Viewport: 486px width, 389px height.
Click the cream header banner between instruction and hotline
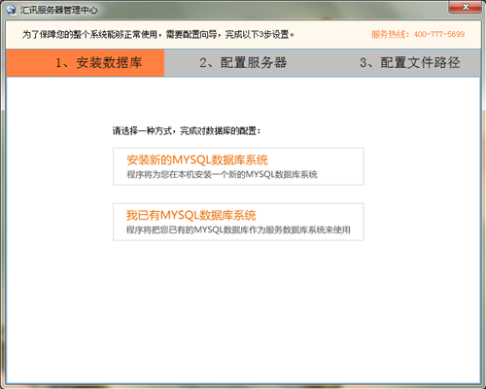[332, 34]
